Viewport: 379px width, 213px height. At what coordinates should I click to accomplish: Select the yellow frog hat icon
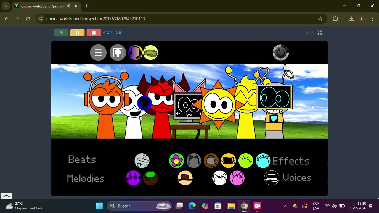click(x=151, y=53)
